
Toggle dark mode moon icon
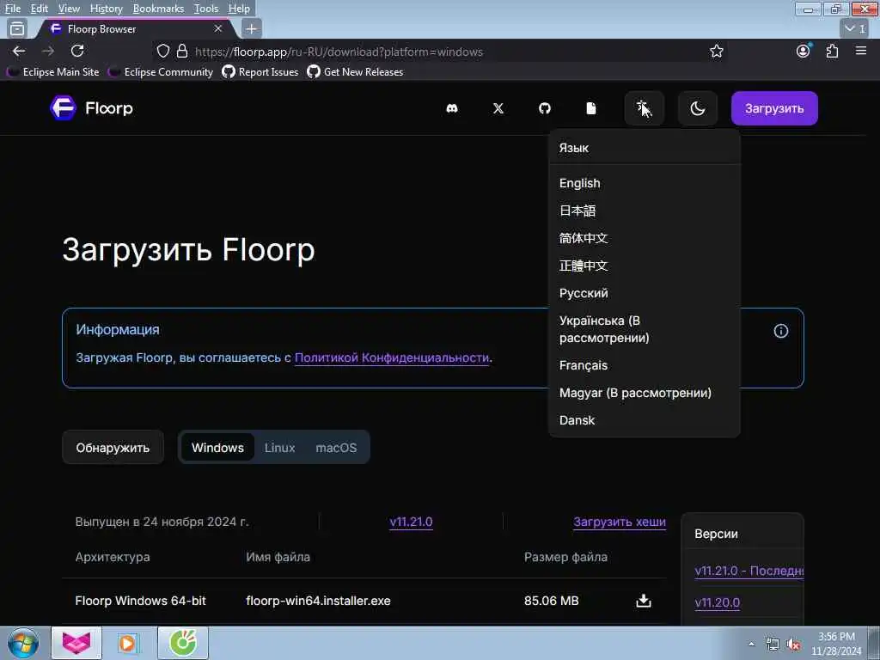(x=698, y=108)
